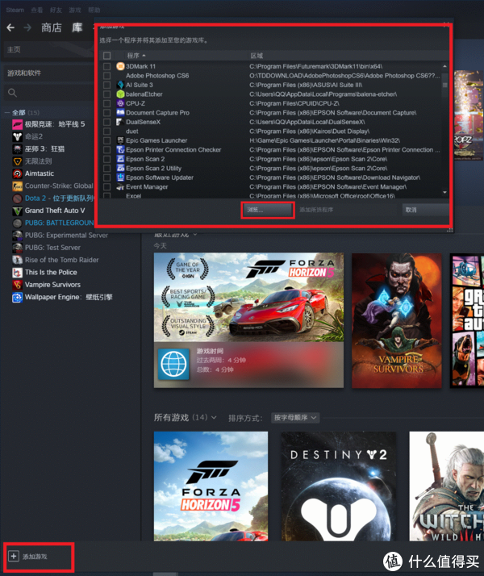This screenshot has width=484, height=576.
Task: Select the DualSenseX program row
Action: (x=271, y=122)
